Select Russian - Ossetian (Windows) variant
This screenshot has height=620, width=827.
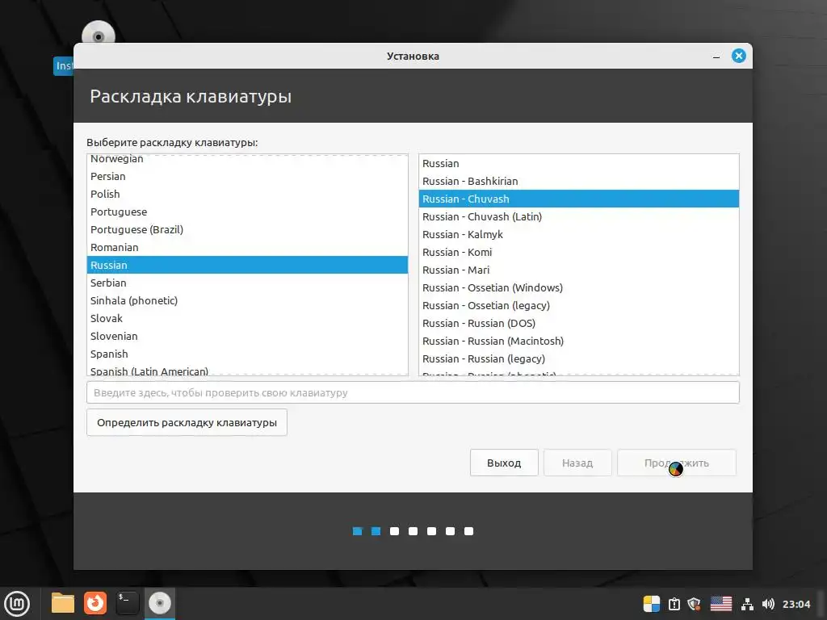[x=578, y=288]
